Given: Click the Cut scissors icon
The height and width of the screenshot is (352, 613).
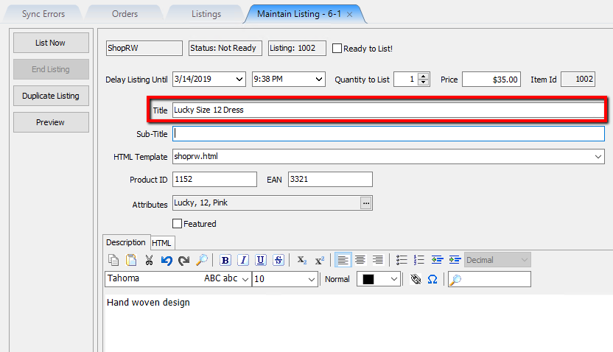Looking at the screenshot, I should click(x=149, y=260).
